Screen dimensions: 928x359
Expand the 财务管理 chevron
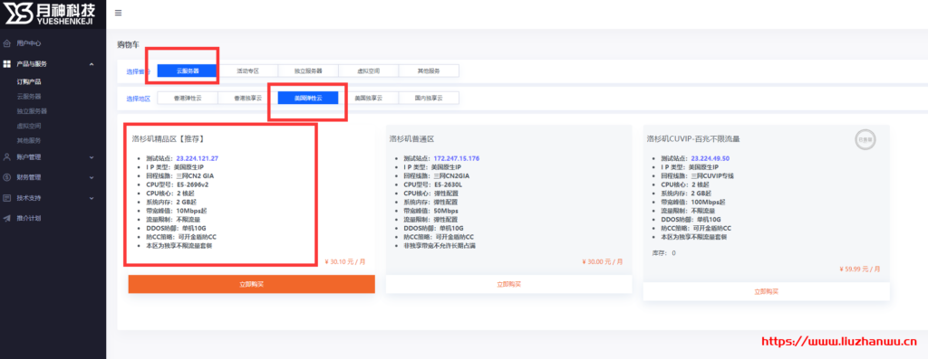tap(92, 178)
